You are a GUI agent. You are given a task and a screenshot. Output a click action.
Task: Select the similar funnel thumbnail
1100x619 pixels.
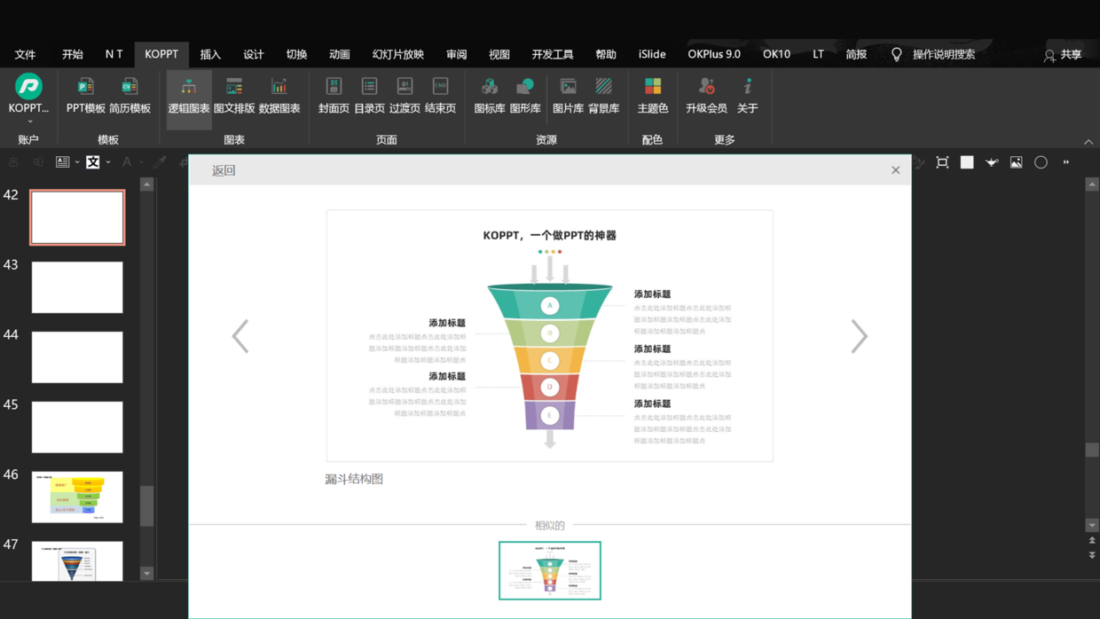tap(550, 570)
